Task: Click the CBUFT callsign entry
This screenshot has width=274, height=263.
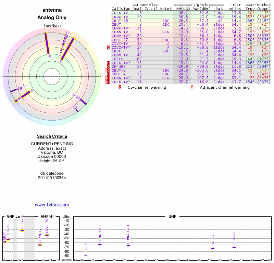Action: [x=117, y=51]
